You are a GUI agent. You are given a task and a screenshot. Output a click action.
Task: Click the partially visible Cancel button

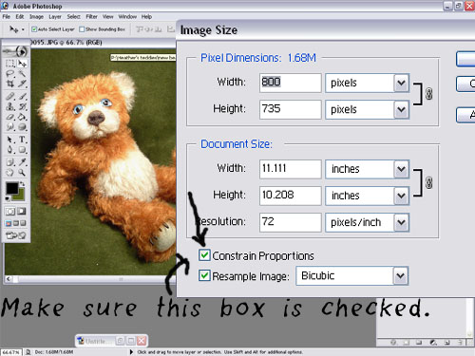pos(465,84)
